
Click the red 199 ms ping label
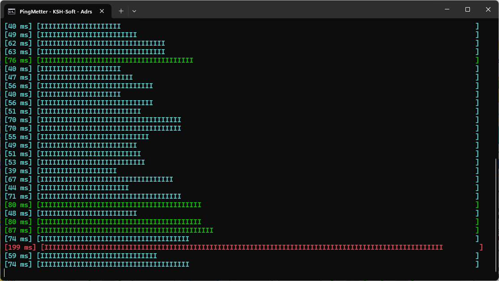click(x=20, y=247)
